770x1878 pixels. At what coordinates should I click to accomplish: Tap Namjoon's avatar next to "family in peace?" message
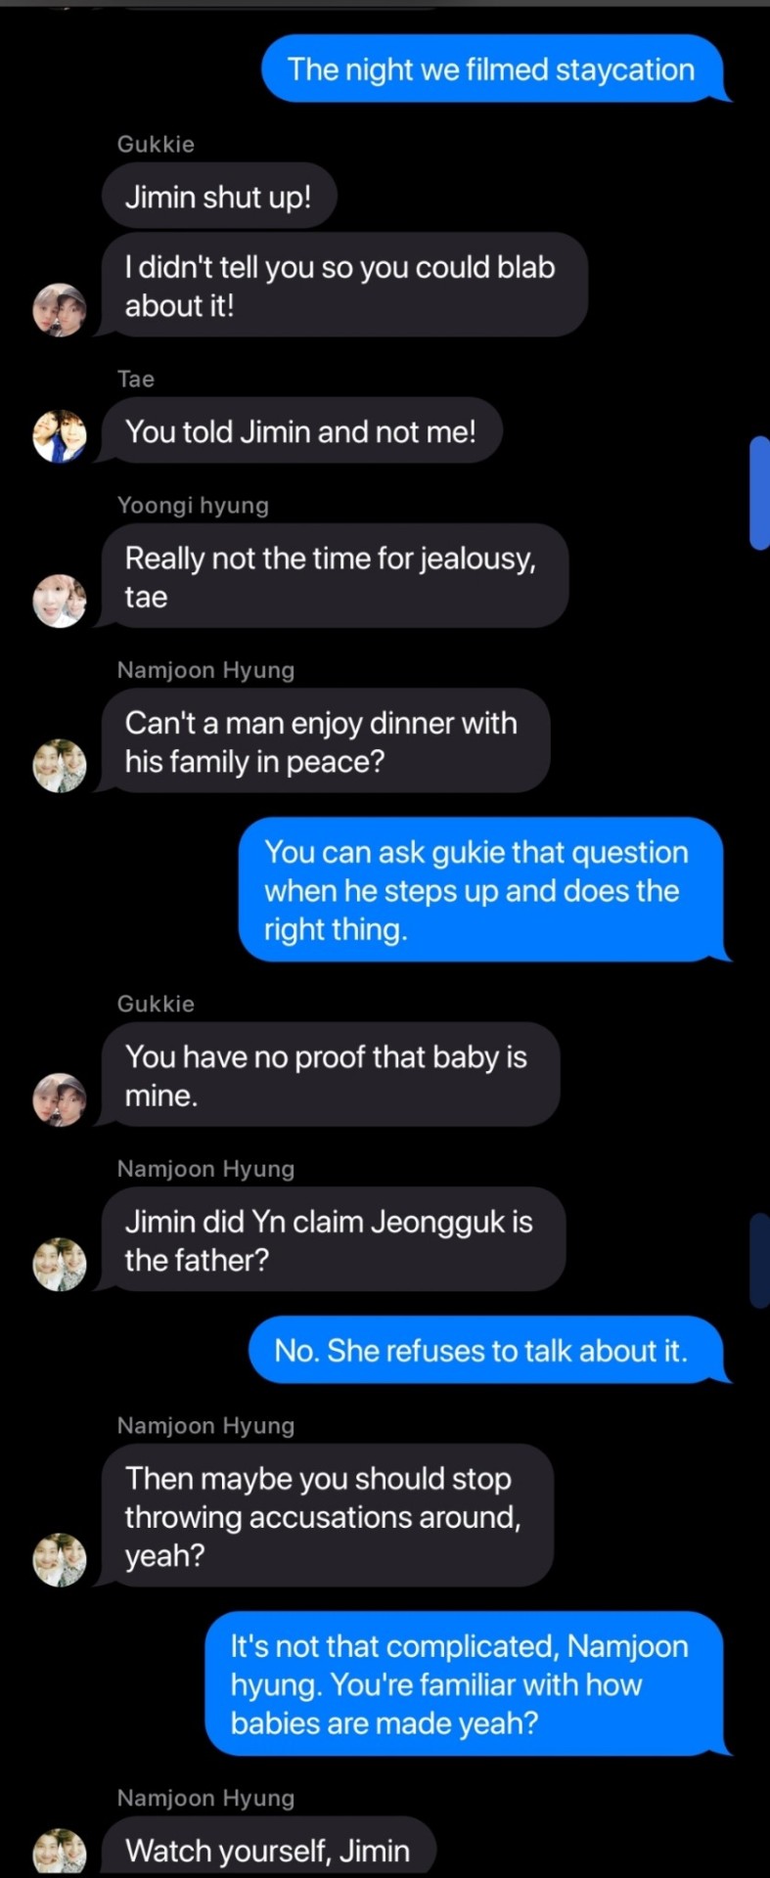[60, 765]
